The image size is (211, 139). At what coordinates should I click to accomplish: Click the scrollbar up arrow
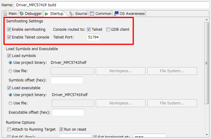(x=207, y=20)
